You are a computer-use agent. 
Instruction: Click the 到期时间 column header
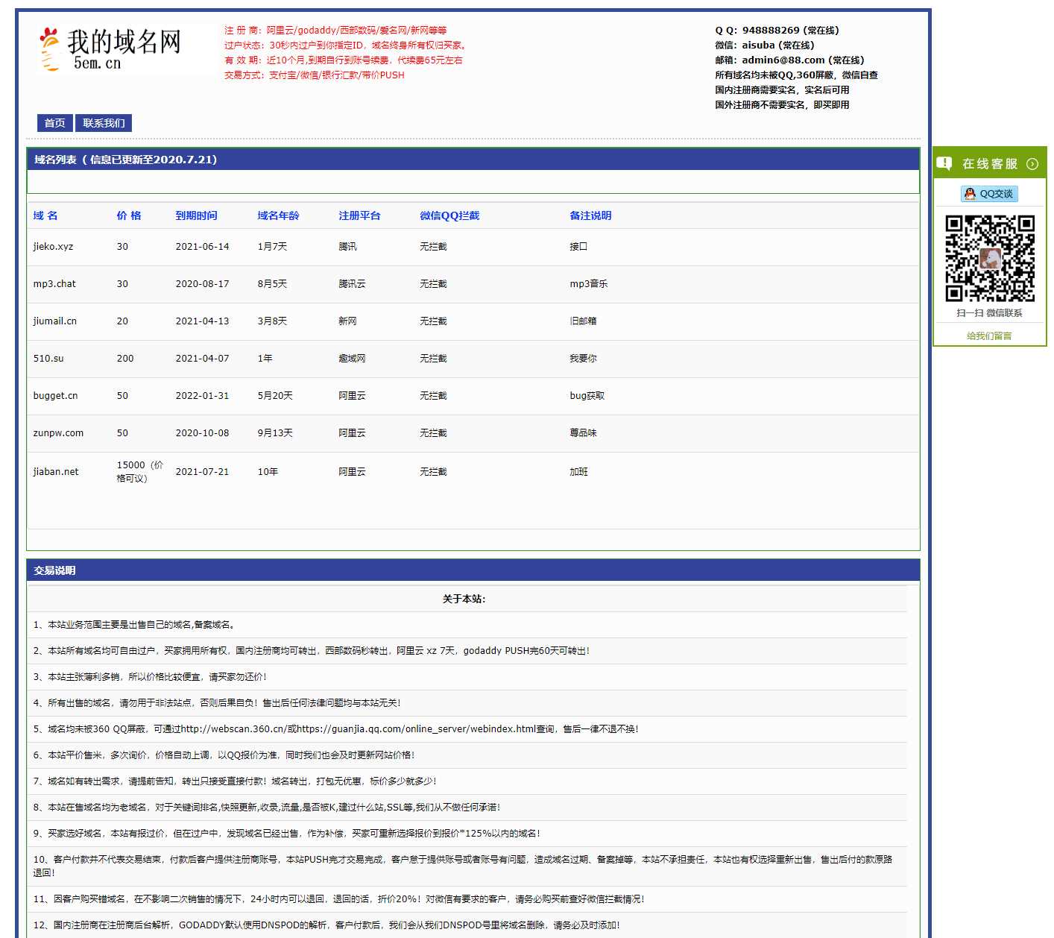coord(197,215)
